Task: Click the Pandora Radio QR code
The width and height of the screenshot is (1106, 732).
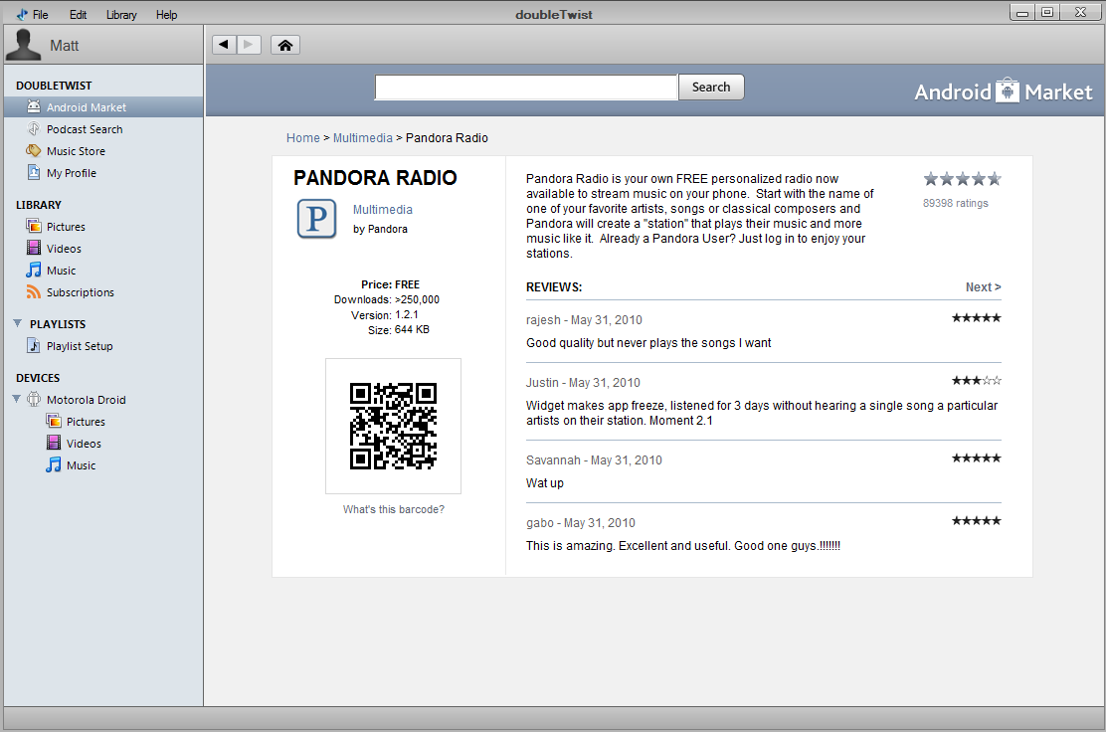Action: (x=393, y=426)
